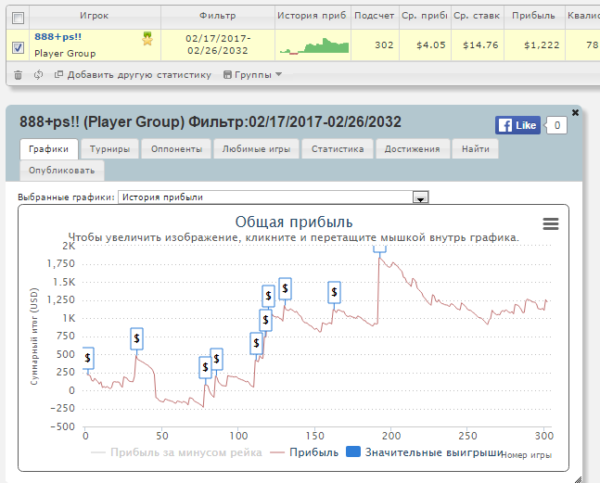This screenshot has height=483, width=600.
Task: Click the dollar marker at chart start
Action: click(88, 359)
